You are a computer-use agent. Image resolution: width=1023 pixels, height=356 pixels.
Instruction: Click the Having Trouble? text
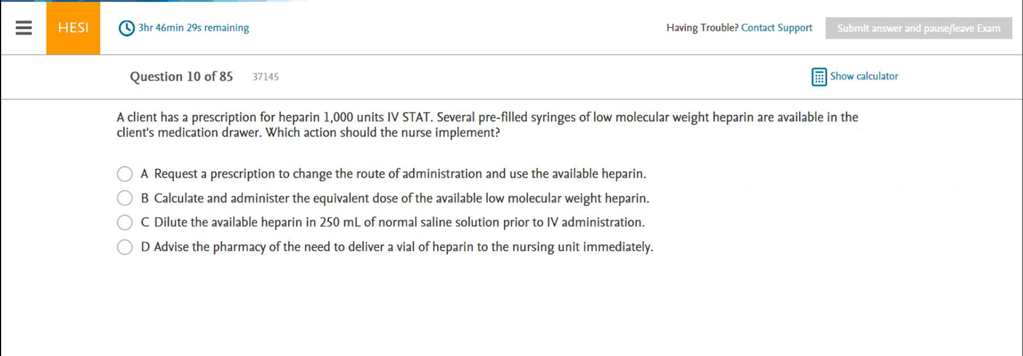click(702, 28)
